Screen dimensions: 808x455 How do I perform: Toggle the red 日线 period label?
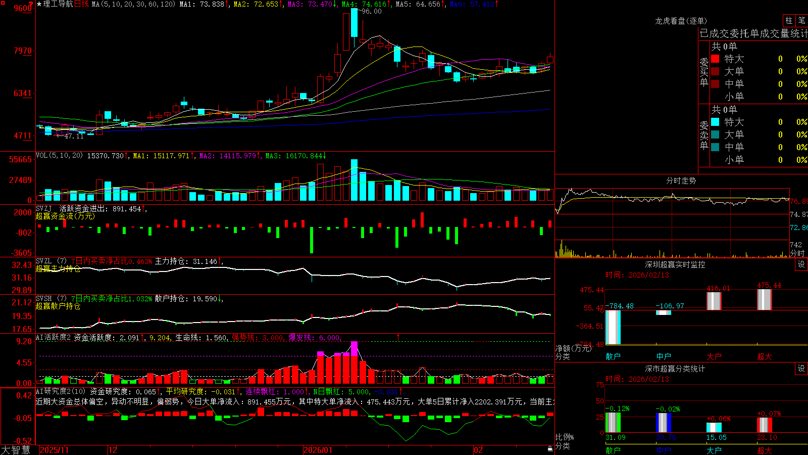click(82, 4)
